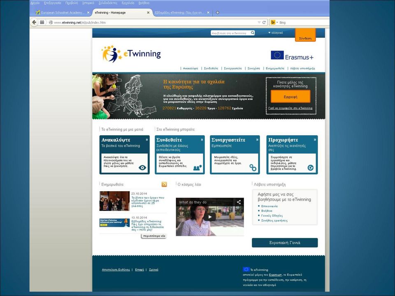Close the European Schoolnet Academy tab
The width and height of the screenshot is (395, 296).
[88, 13]
